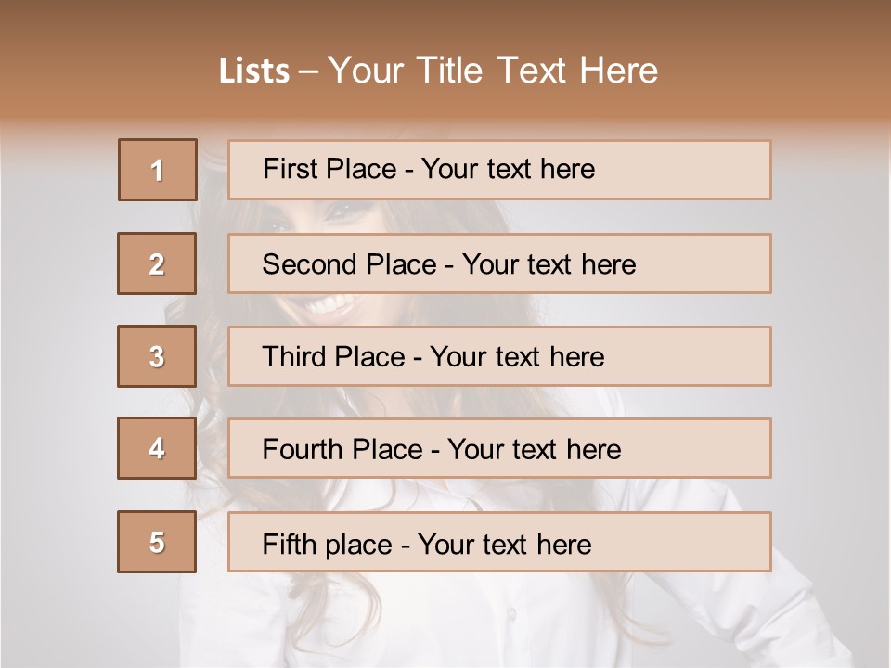Select the Third Place text box

pyautogui.click(x=499, y=356)
